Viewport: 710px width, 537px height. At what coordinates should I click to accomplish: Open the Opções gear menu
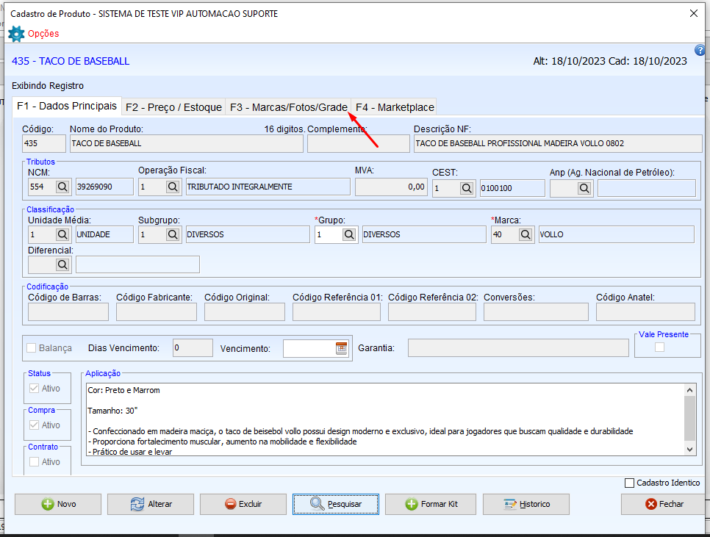click(16, 34)
